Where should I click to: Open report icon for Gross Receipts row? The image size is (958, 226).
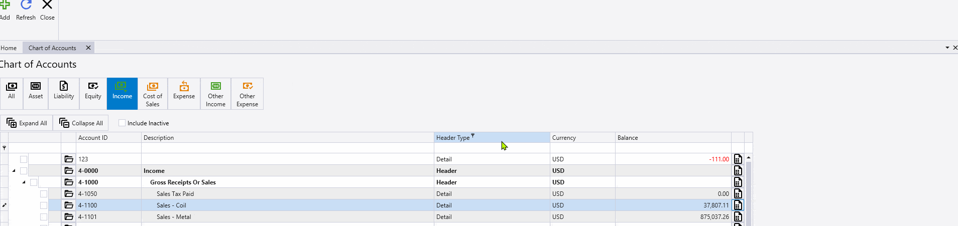pos(738,182)
